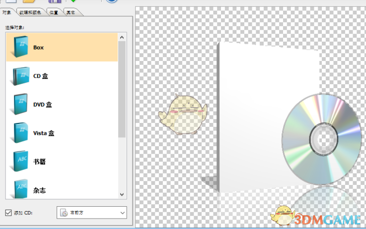The height and width of the screenshot is (229, 366).
Task: Switch to the 纹理和颜色 tab
Action: click(x=30, y=12)
